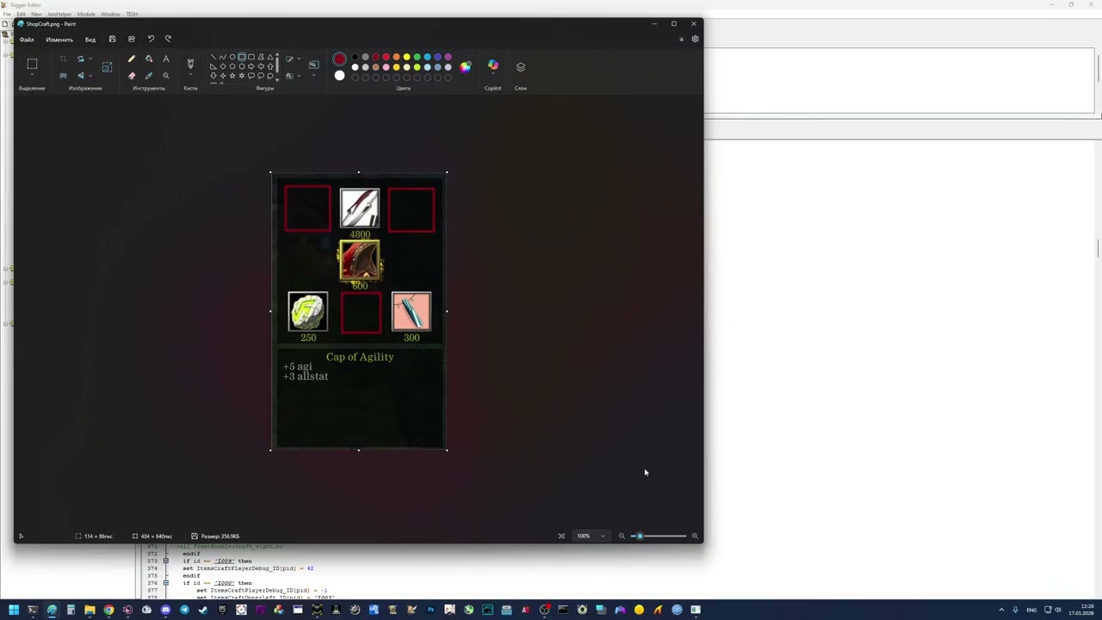Select the Magnifier tool
Viewport: 1102px width, 620px height.
pos(166,76)
